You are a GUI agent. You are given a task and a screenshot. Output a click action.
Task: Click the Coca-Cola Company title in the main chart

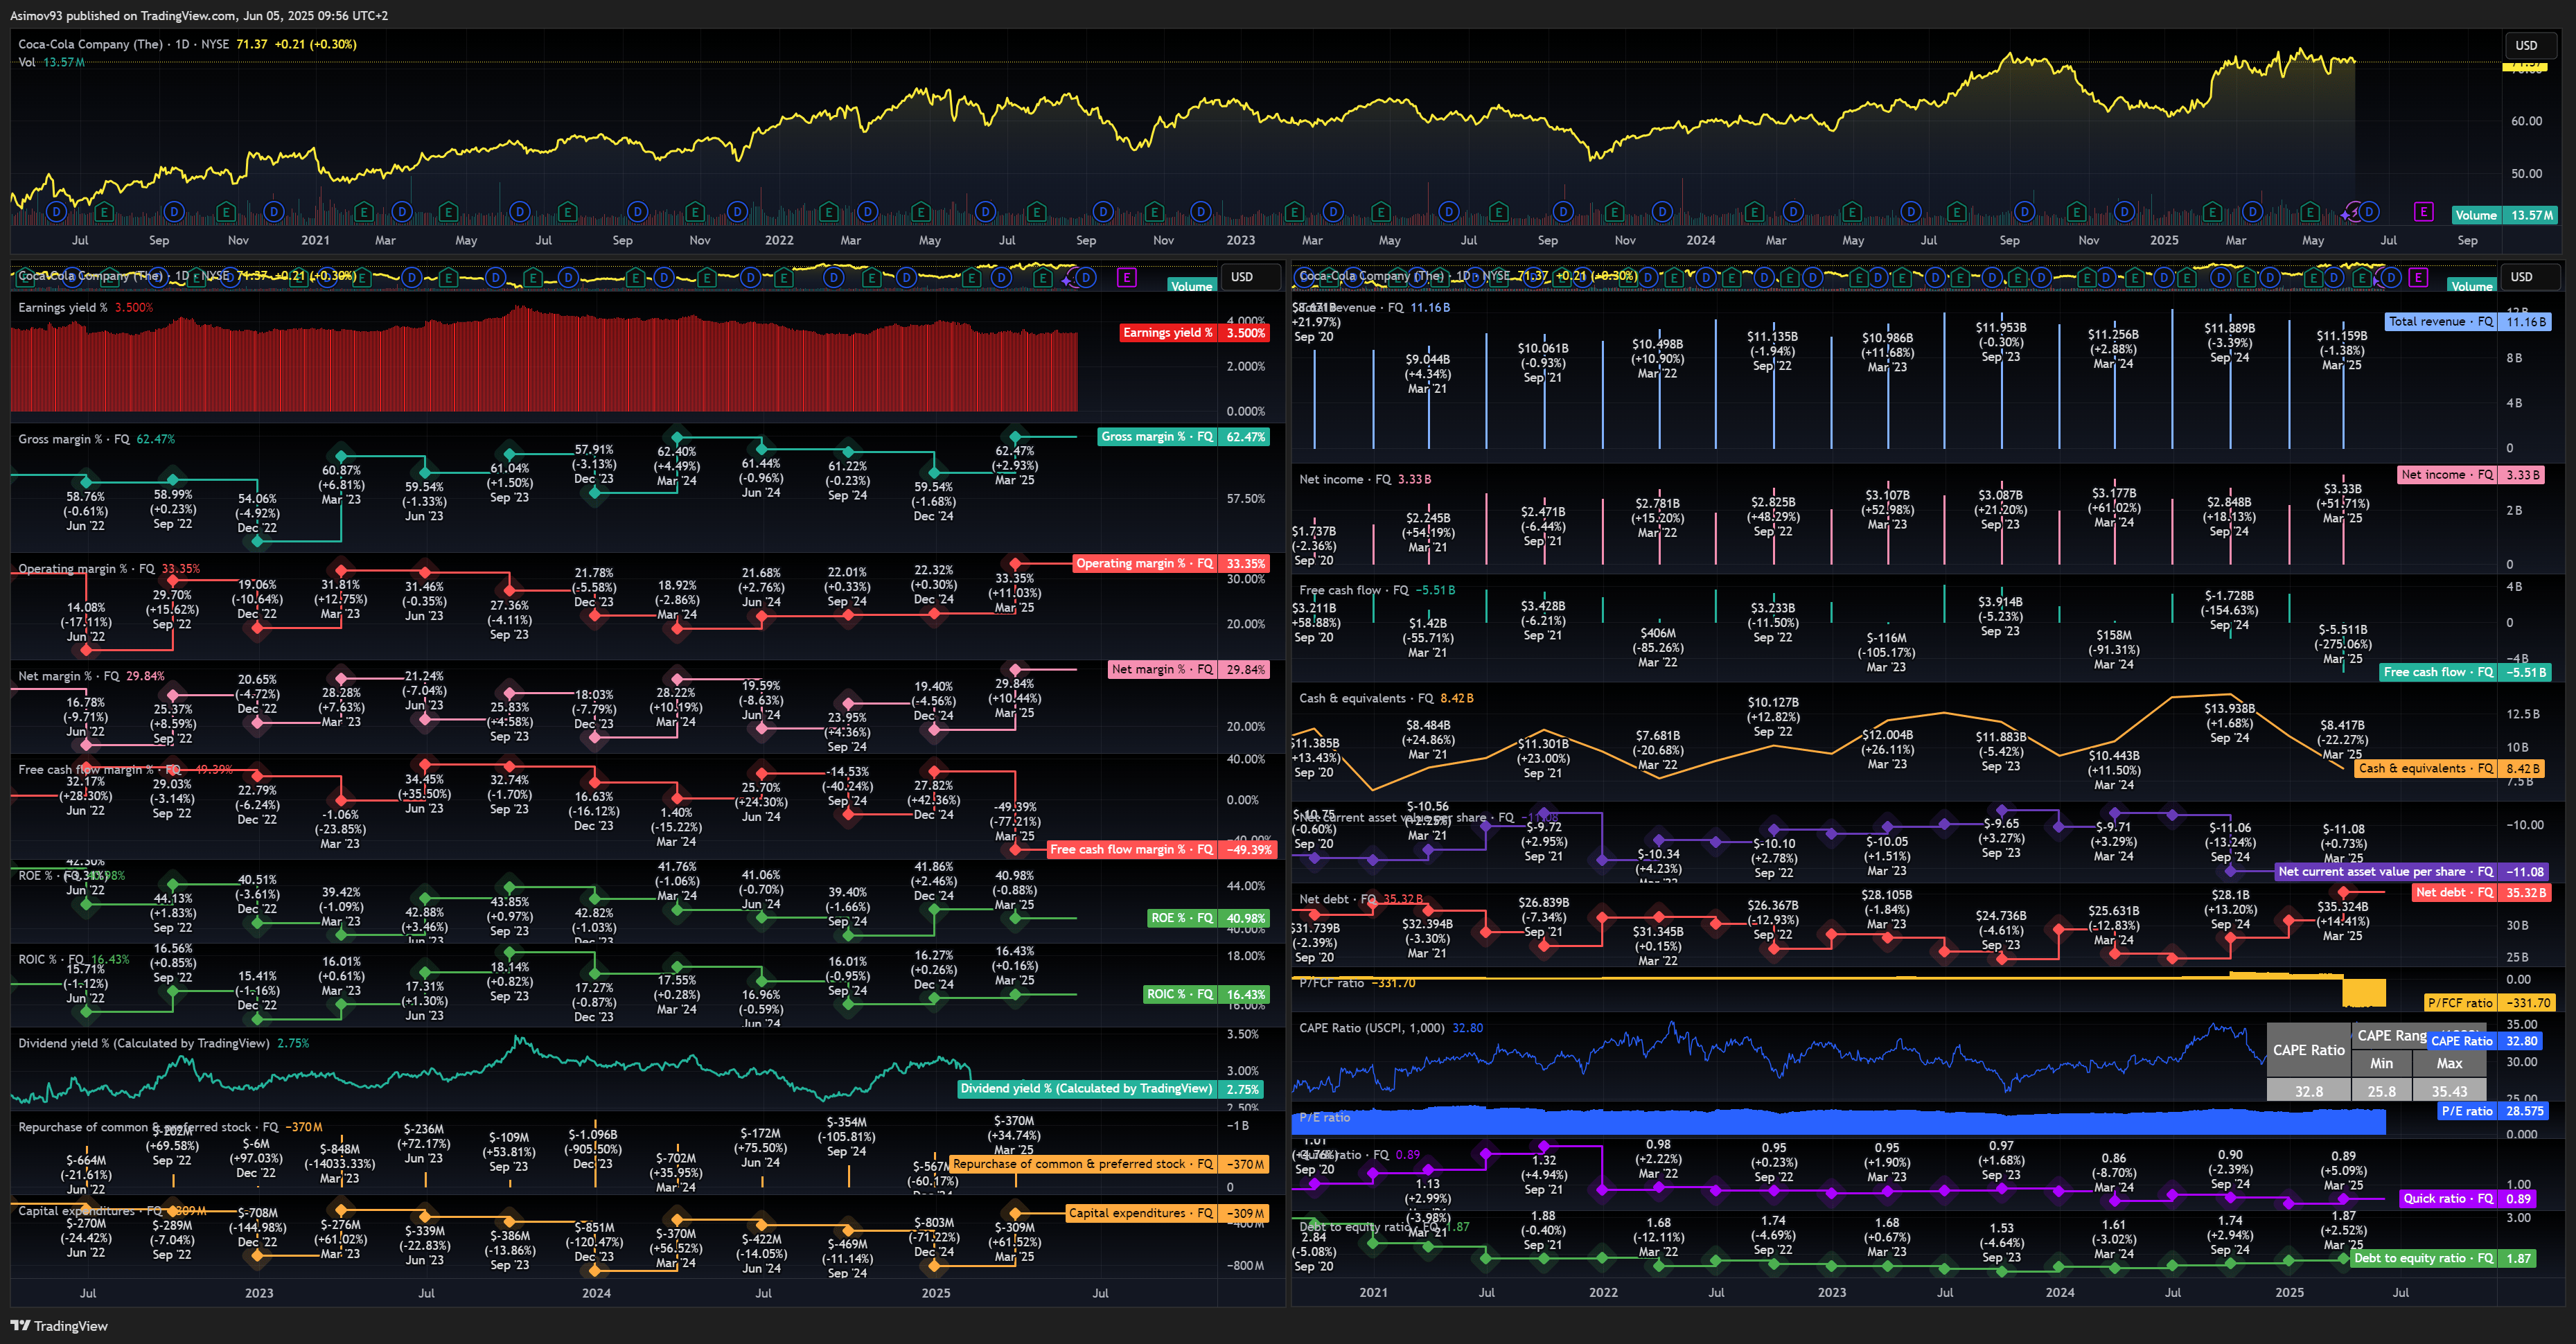90,44
